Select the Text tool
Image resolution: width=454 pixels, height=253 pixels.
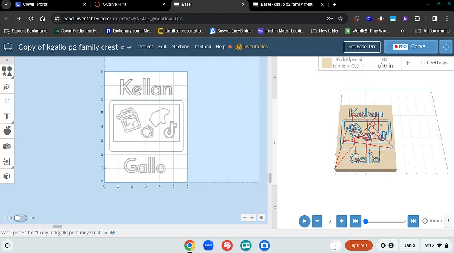(x=7, y=116)
